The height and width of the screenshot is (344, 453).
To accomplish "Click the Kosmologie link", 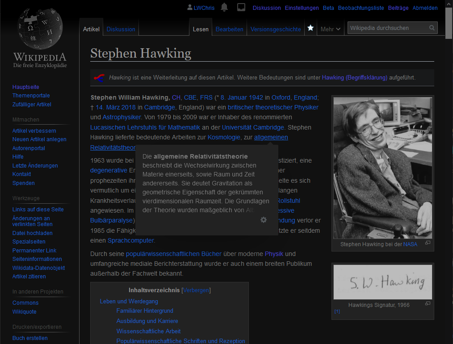I will [x=224, y=137].
